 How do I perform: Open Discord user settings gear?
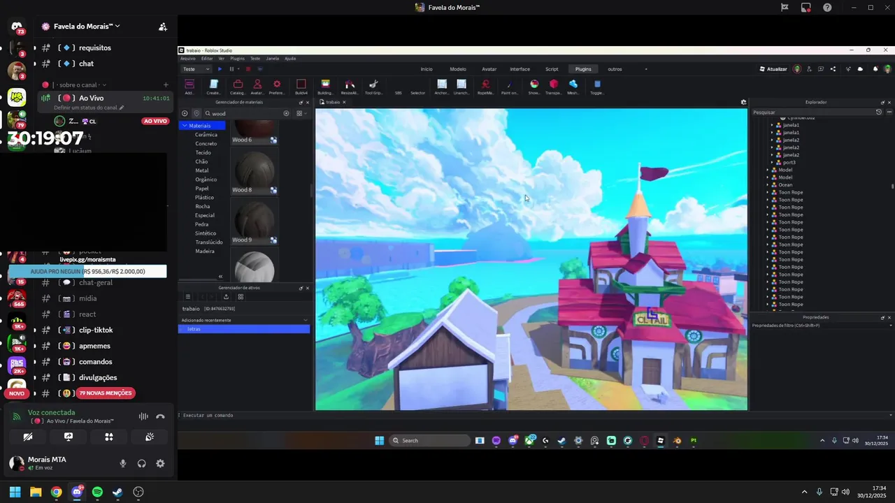tap(160, 463)
